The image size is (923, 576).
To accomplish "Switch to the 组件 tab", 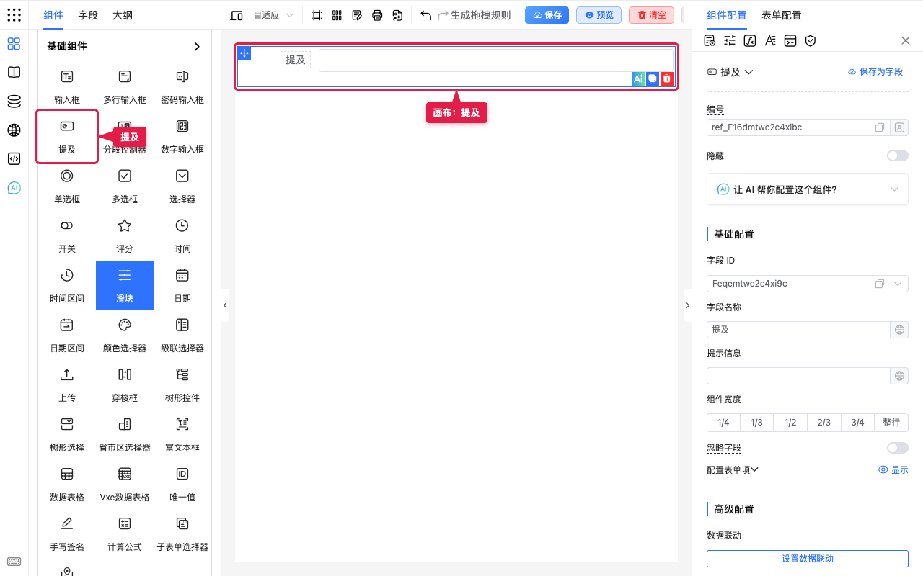I will (x=53, y=15).
